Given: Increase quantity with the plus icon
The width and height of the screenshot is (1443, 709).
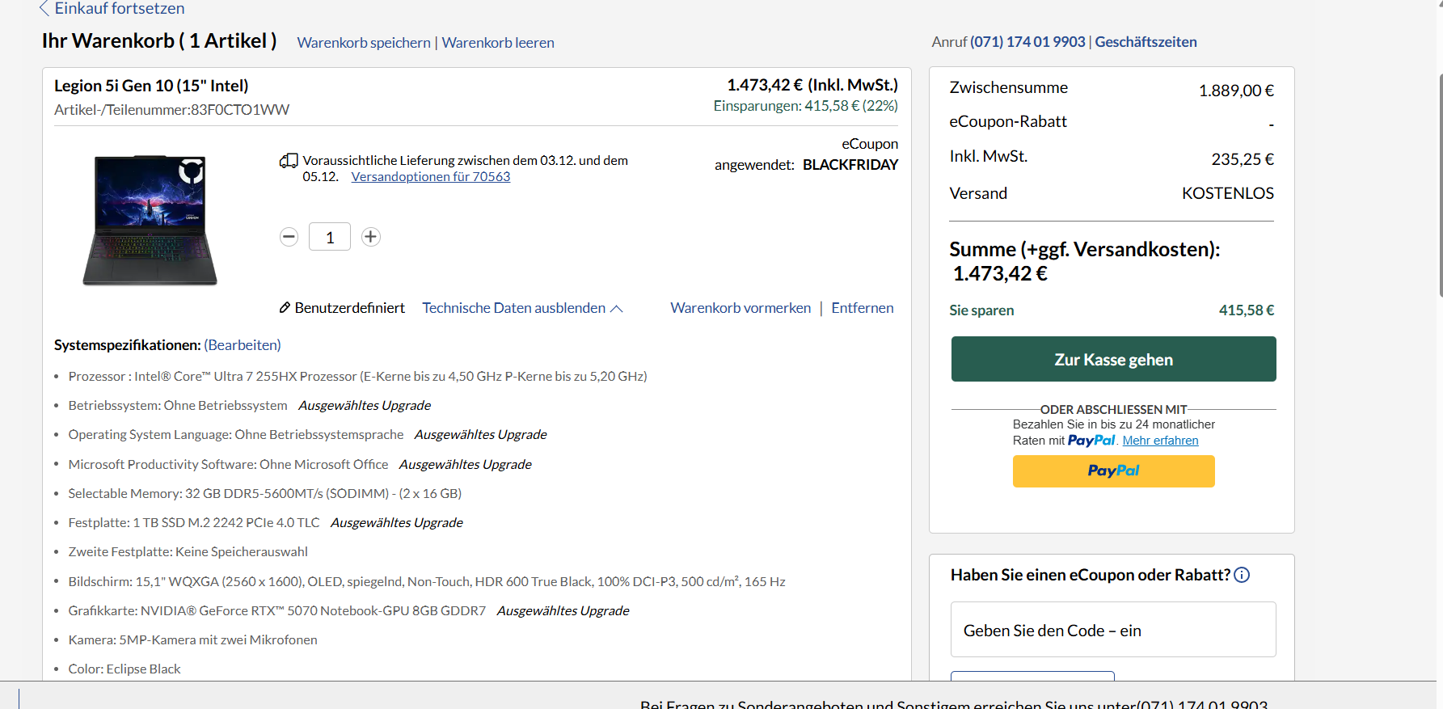Looking at the screenshot, I should (x=370, y=237).
